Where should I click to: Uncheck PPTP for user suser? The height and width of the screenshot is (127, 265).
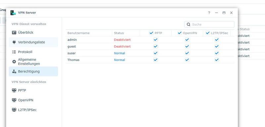tap(155, 53)
